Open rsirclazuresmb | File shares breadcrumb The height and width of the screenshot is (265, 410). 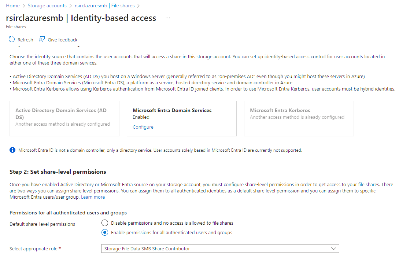point(104,5)
